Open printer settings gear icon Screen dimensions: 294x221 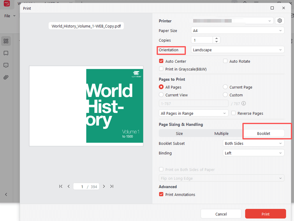280,21
